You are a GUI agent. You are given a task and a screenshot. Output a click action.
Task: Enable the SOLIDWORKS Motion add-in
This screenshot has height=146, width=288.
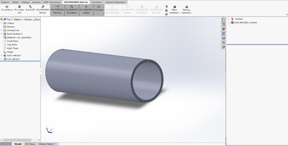(43, 10)
